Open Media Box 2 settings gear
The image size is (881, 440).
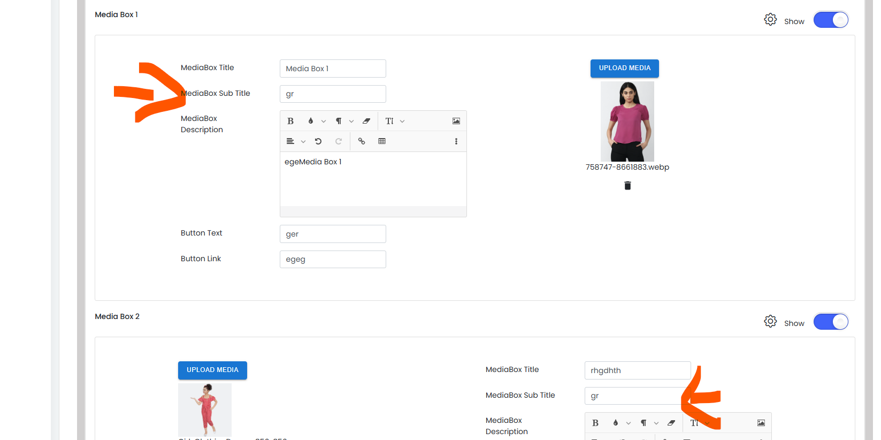770,322
